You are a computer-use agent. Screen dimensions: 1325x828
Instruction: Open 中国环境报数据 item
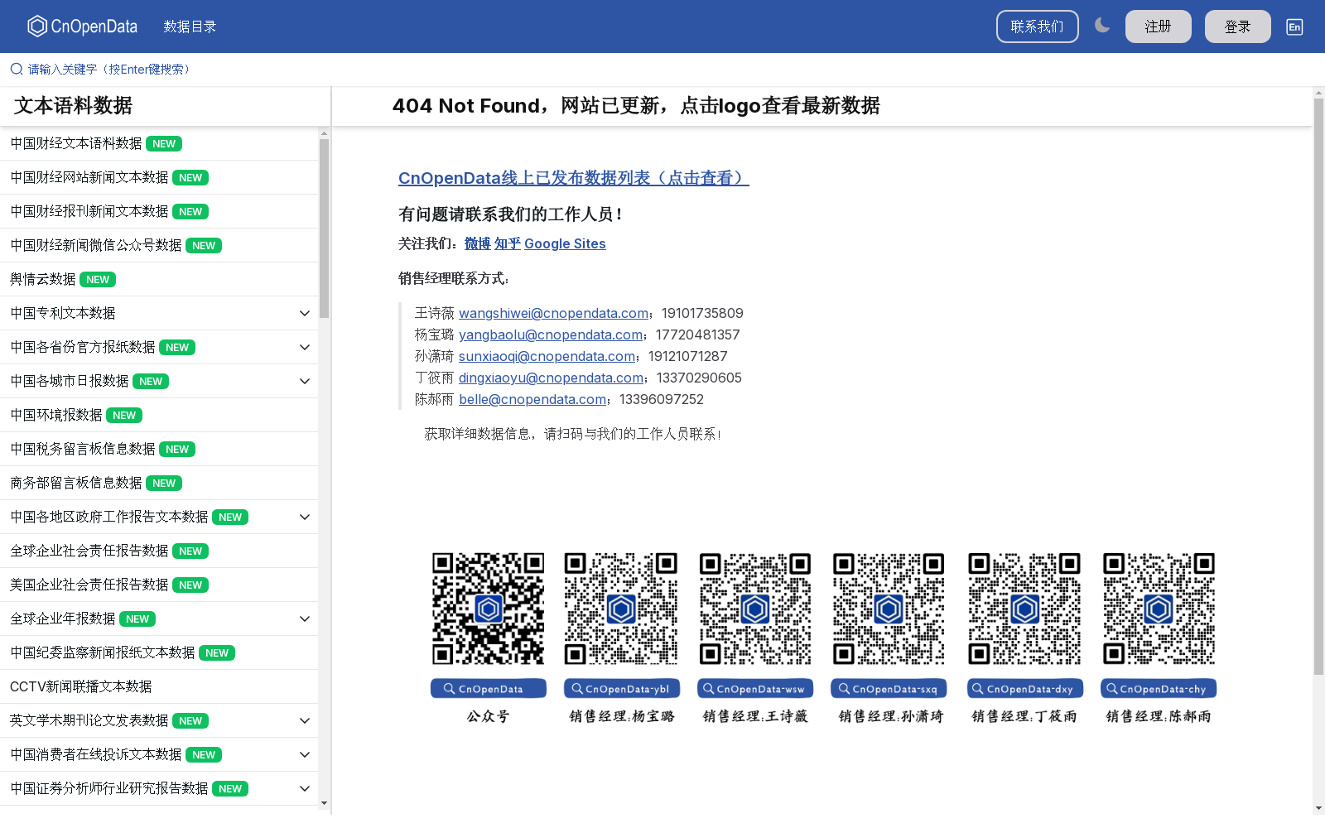click(159, 415)
